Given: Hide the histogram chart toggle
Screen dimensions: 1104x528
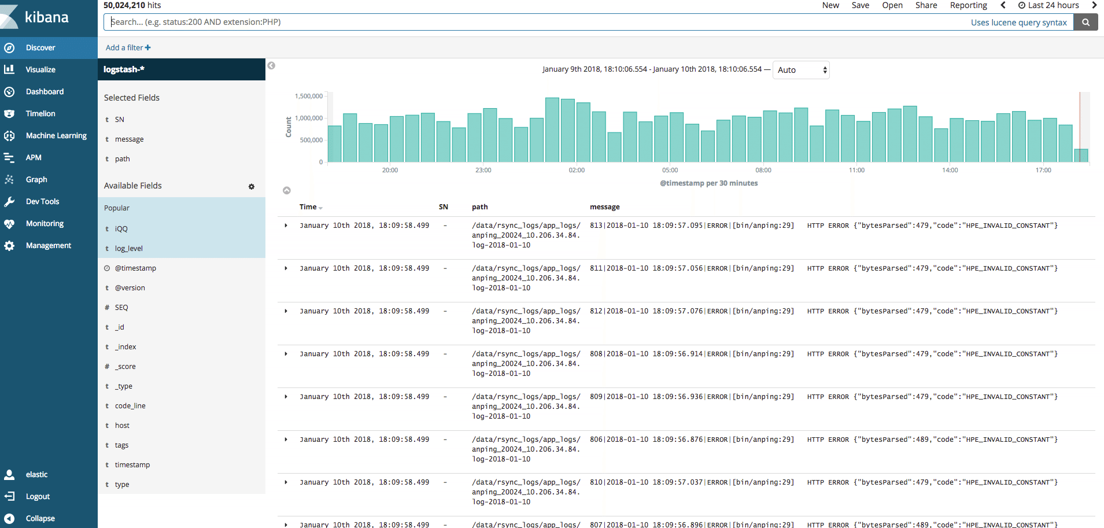Looking at the screenshot, I should pos(286,190).
